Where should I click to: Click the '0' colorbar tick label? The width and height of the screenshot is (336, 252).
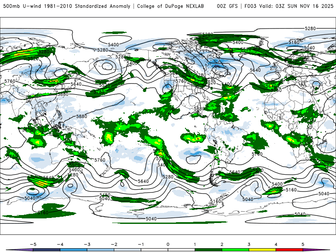point(168,244)
